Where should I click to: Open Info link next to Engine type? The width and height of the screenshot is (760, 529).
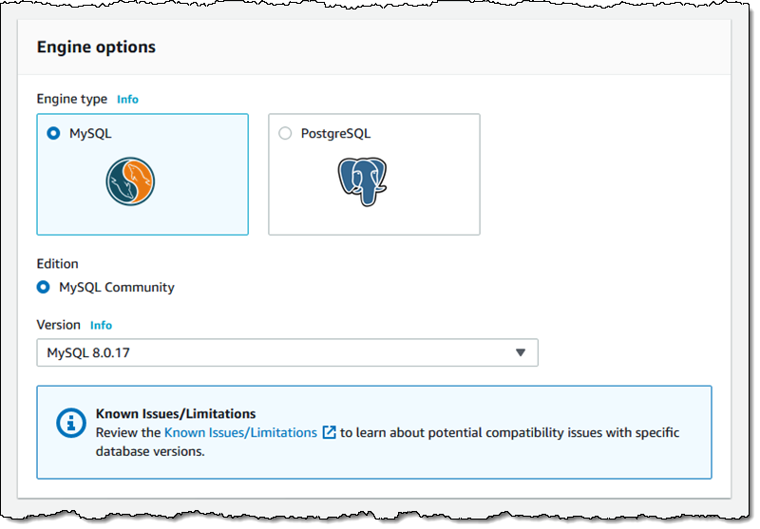pos(127,99)
